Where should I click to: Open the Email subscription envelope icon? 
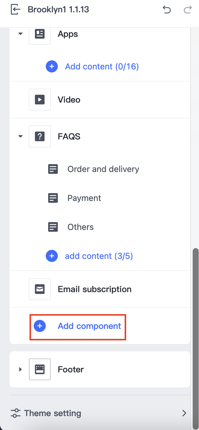40,289
